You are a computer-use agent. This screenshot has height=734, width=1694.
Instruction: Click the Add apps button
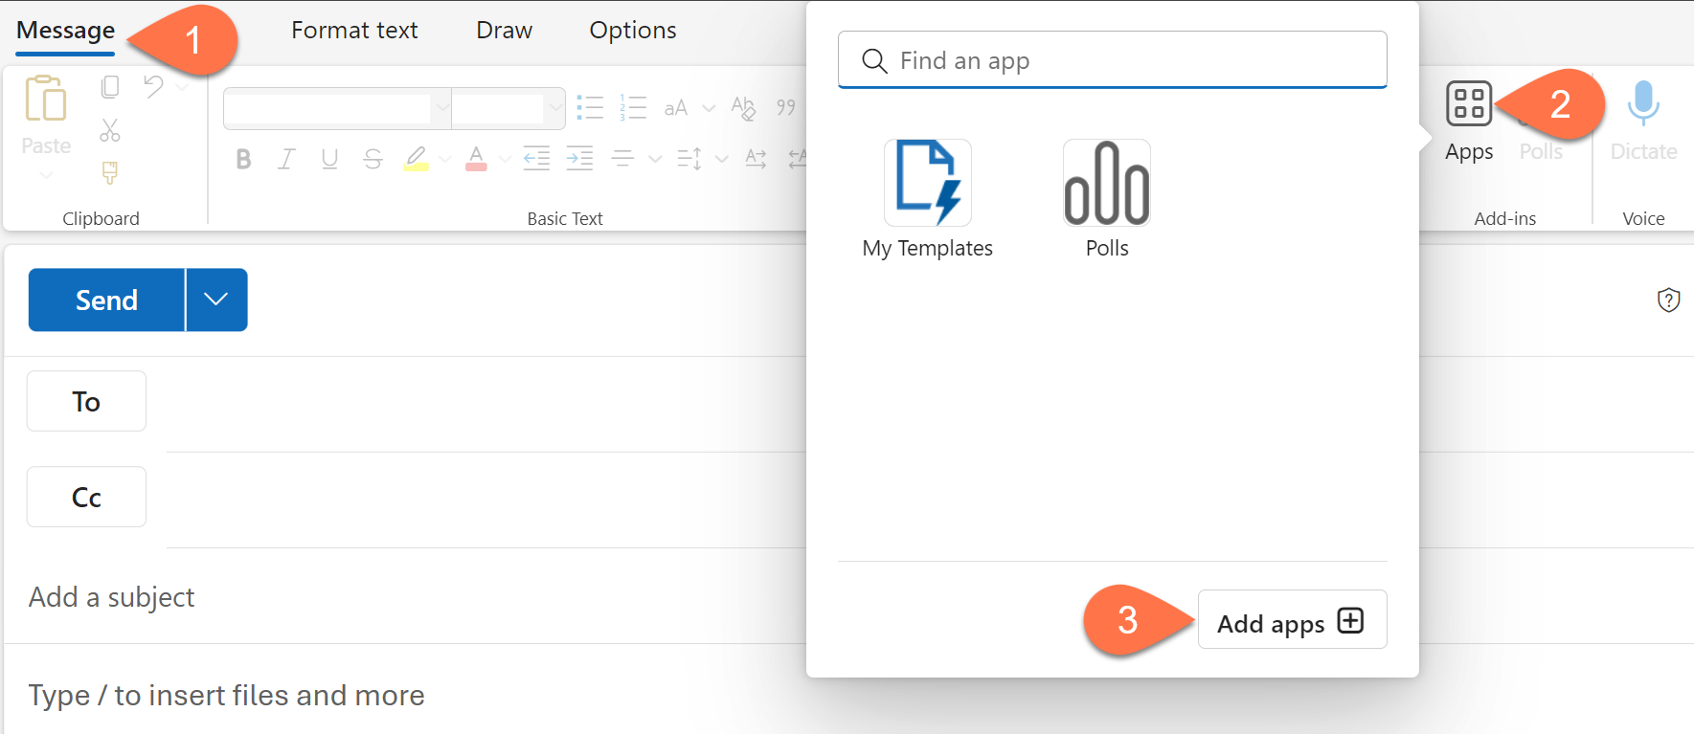[1292, 620]
